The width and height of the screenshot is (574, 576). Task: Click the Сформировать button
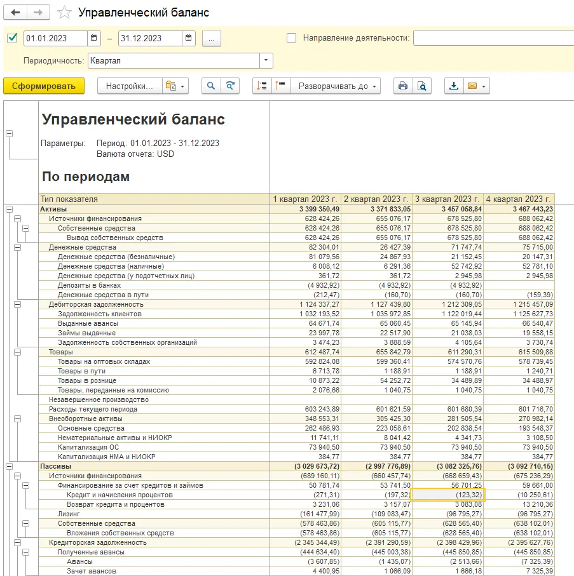[x=44, y=86]
